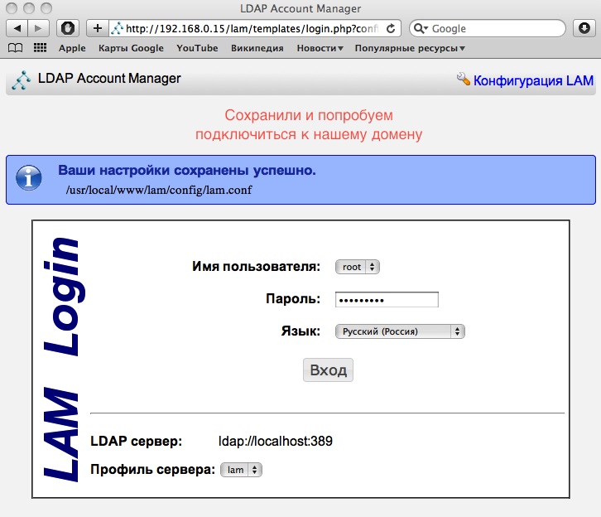601x517 pixels.
Task: Open the downloads arrow button
Action: 583,28
